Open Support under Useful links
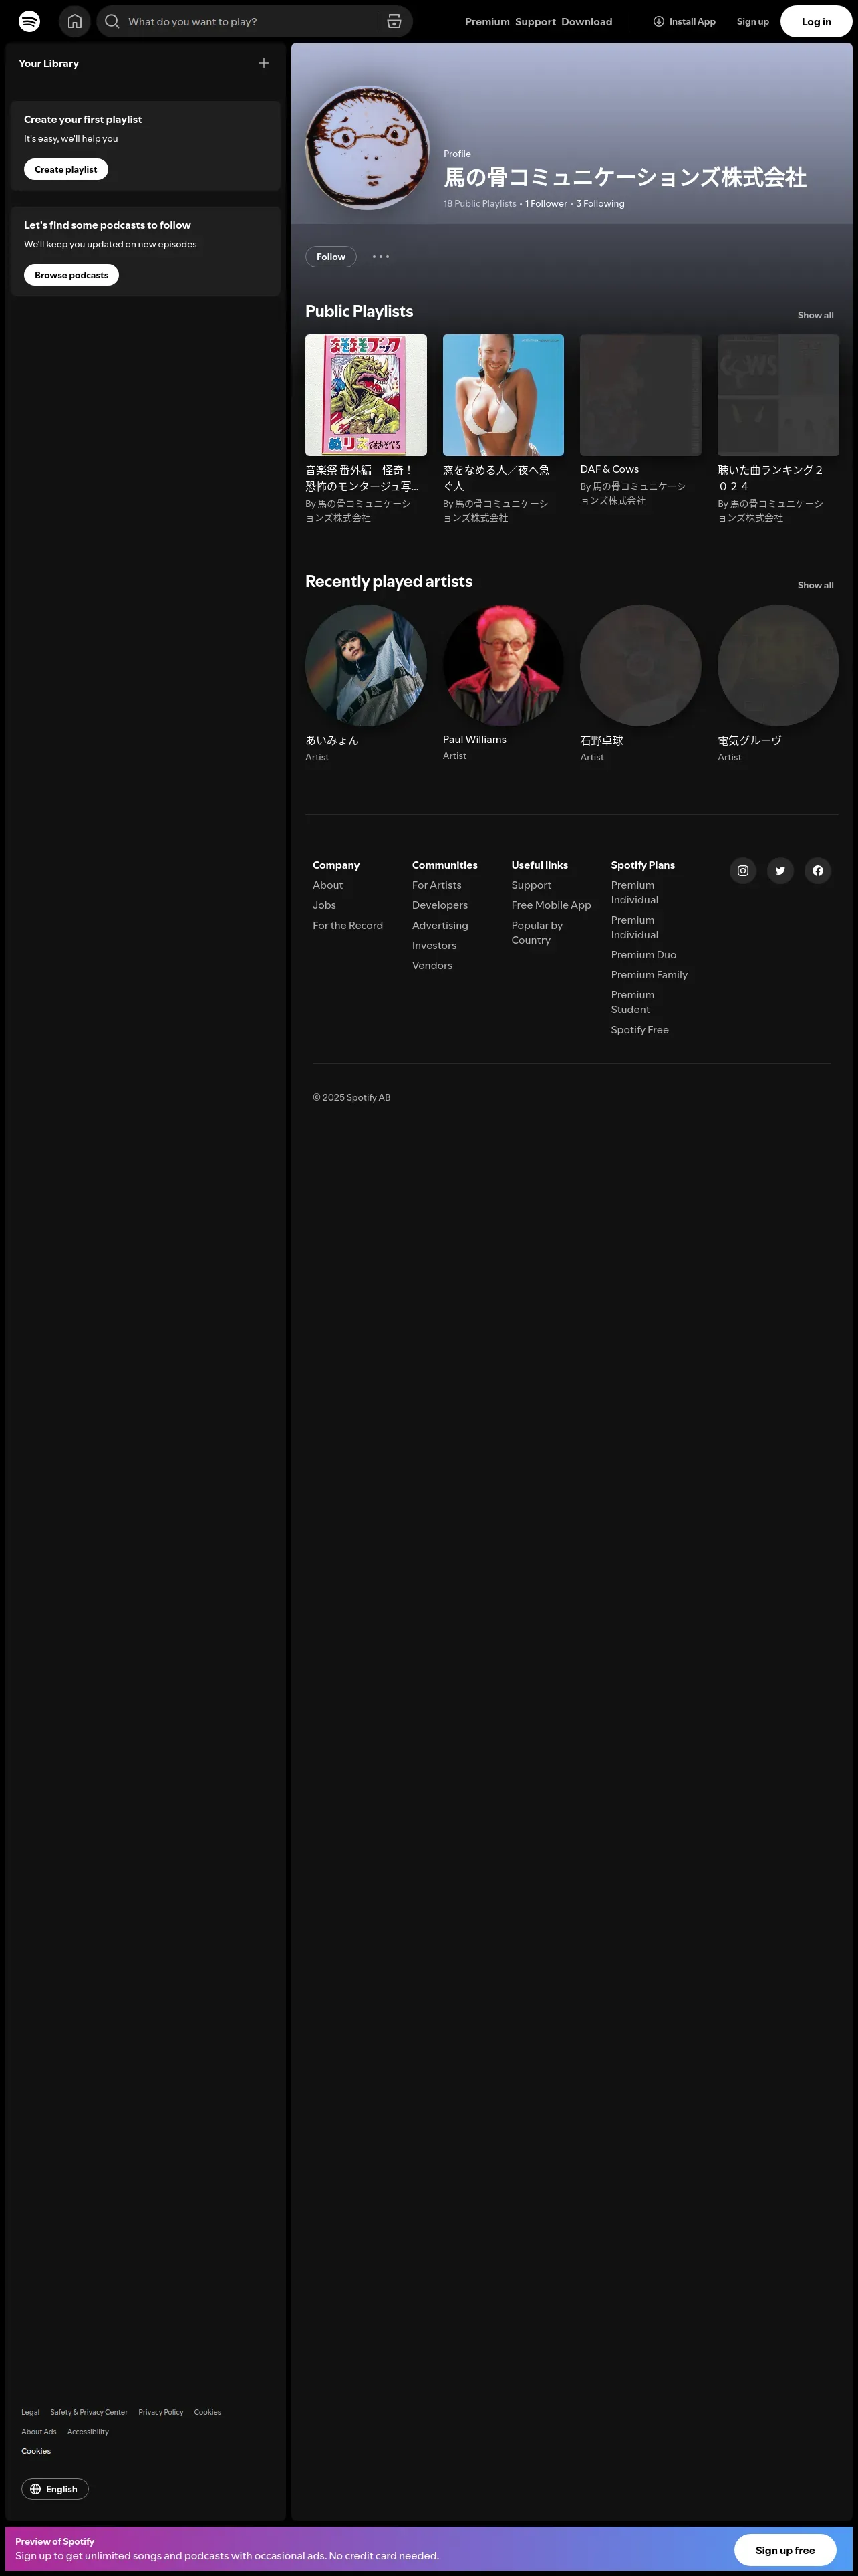This screenshot has width=858, height=2576. click(531, 885)
